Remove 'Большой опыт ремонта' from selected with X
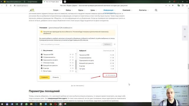Image resolution: width=189 pixels, height=106 pixels. point(113,63)
